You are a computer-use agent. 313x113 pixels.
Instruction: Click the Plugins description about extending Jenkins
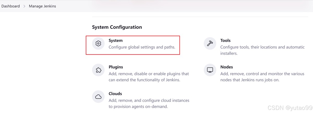(x=149, y=77)
